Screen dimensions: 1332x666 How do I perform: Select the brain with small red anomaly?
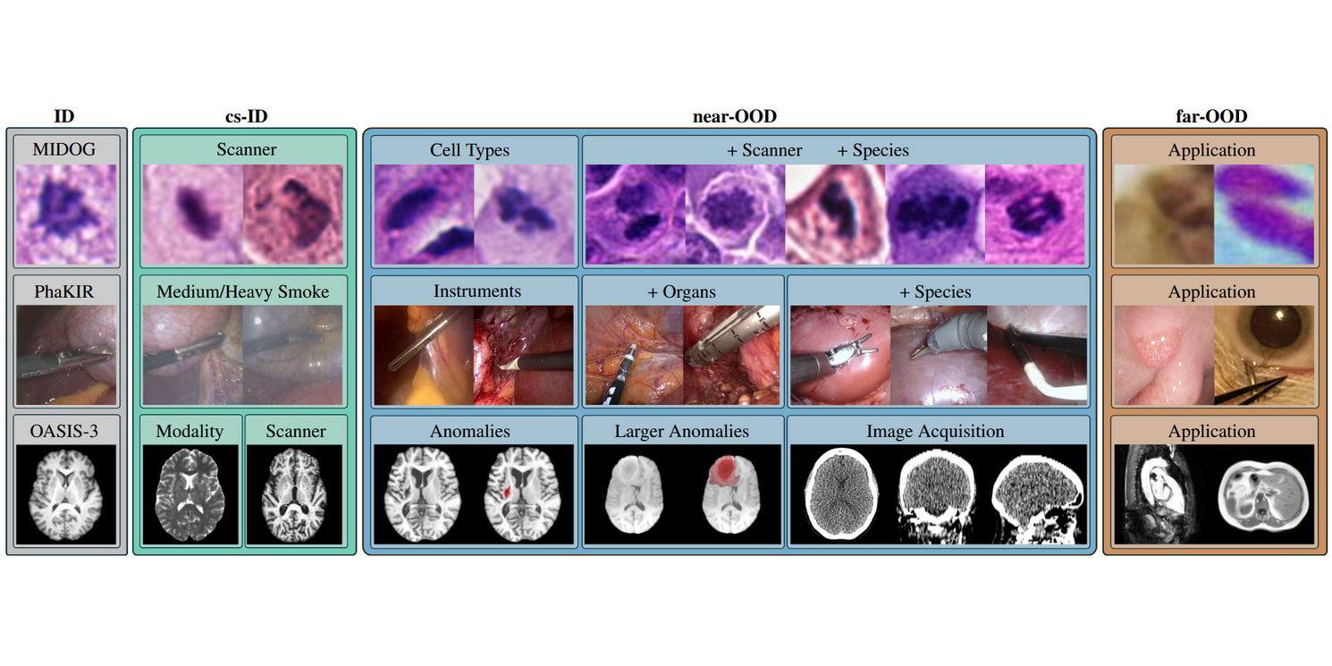523,494
